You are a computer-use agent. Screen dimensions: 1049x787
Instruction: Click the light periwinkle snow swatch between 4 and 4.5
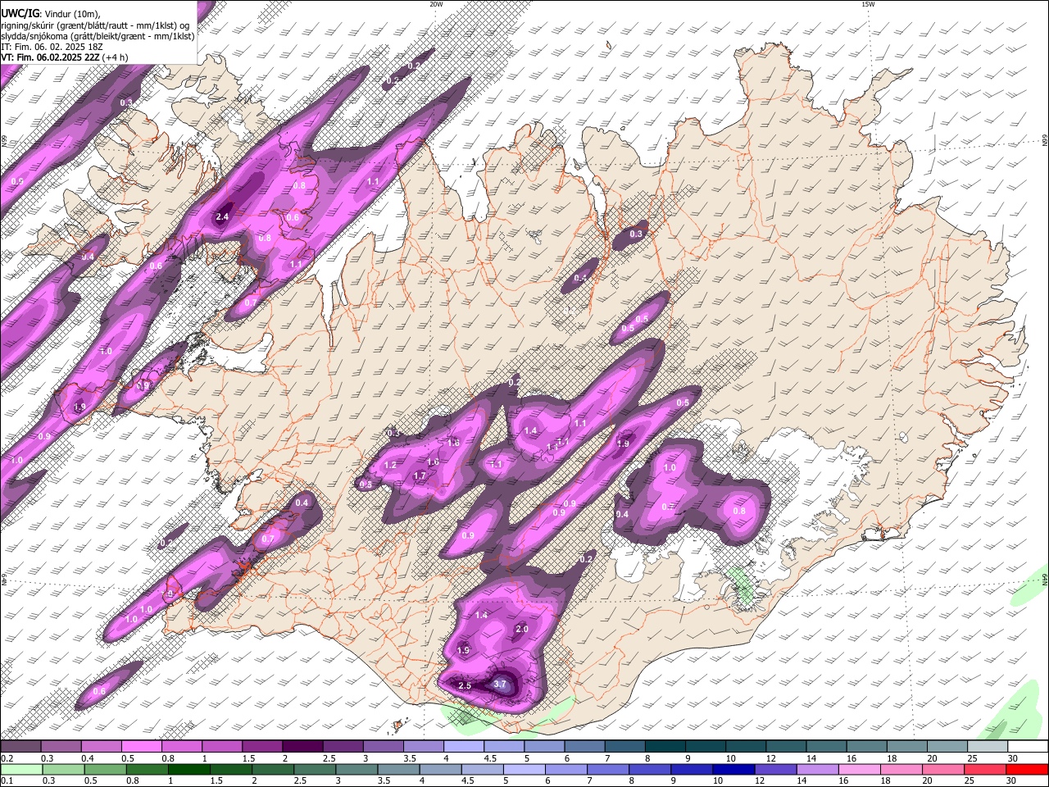464,746
